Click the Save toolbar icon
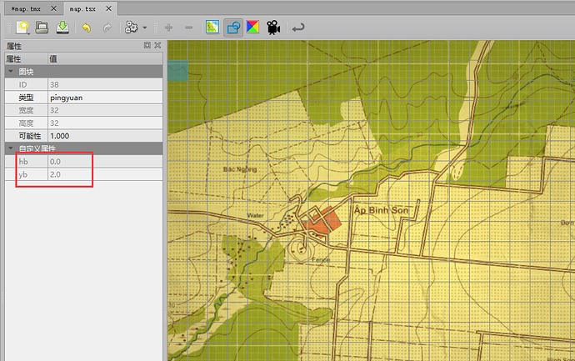Screen dimensions: 575x361 coord(62,28)
